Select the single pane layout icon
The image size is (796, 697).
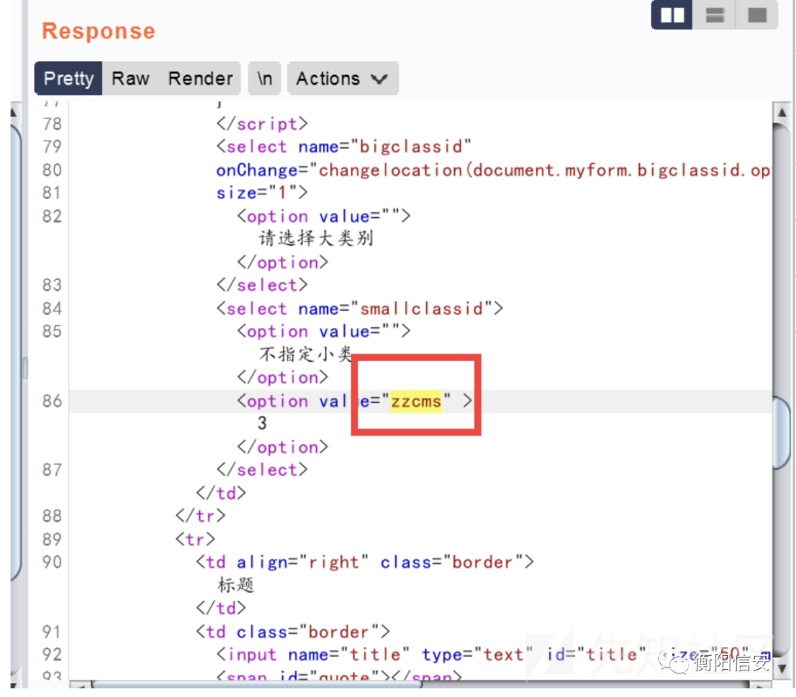pos(757,15)
